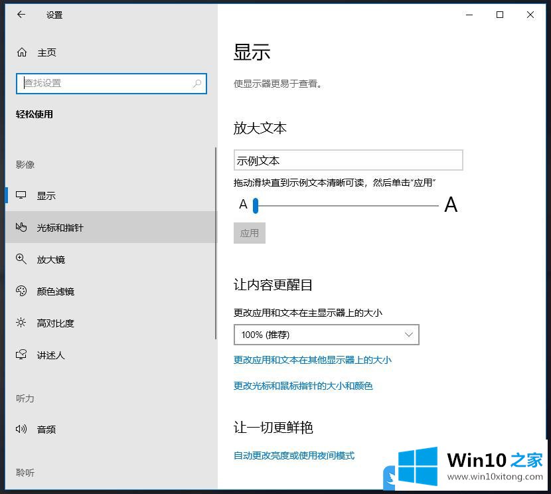The width and height of the screenshot is (551, 494).
Task: Click the back arrow icon
Action: point(21,15)
